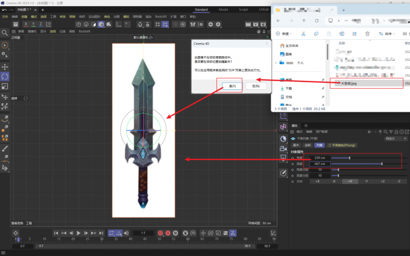This screenshot has width=410, height=256.
Task: Enable Points mode in top toolbar
Action: tap(78, 24)
